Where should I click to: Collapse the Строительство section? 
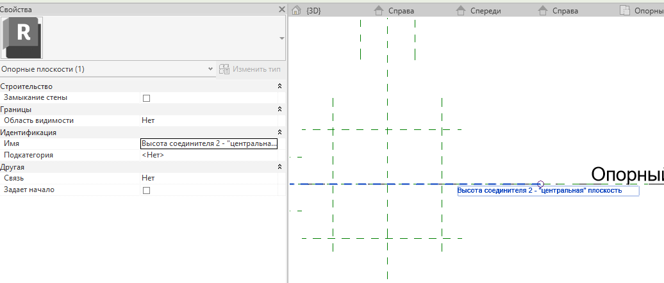coord(279,86)
